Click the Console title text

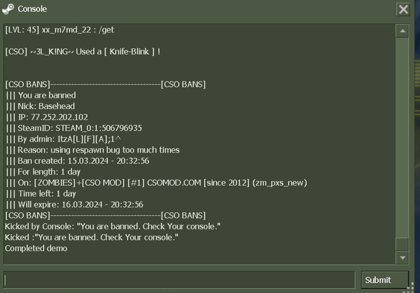point(32,9)
